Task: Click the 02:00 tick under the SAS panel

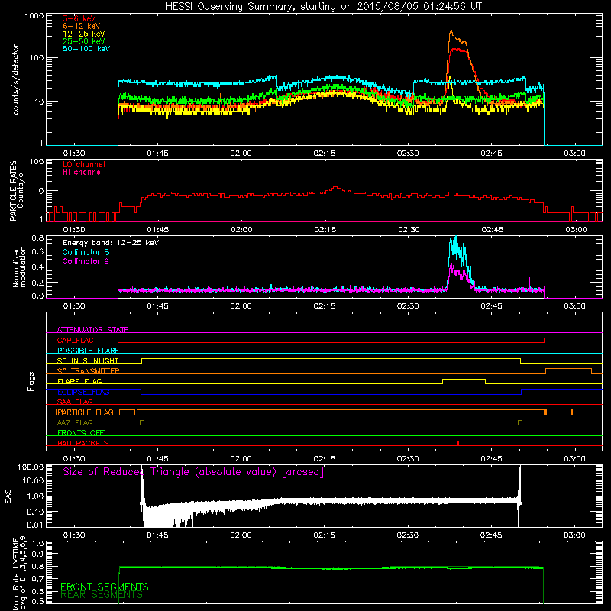Action: (241, 535)
